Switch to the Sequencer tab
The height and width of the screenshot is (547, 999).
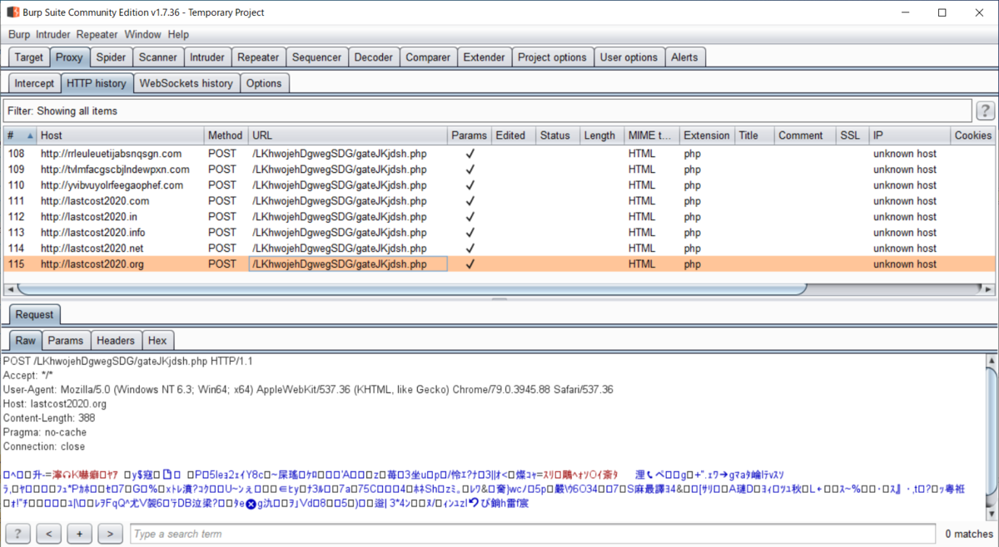point(317,57)
